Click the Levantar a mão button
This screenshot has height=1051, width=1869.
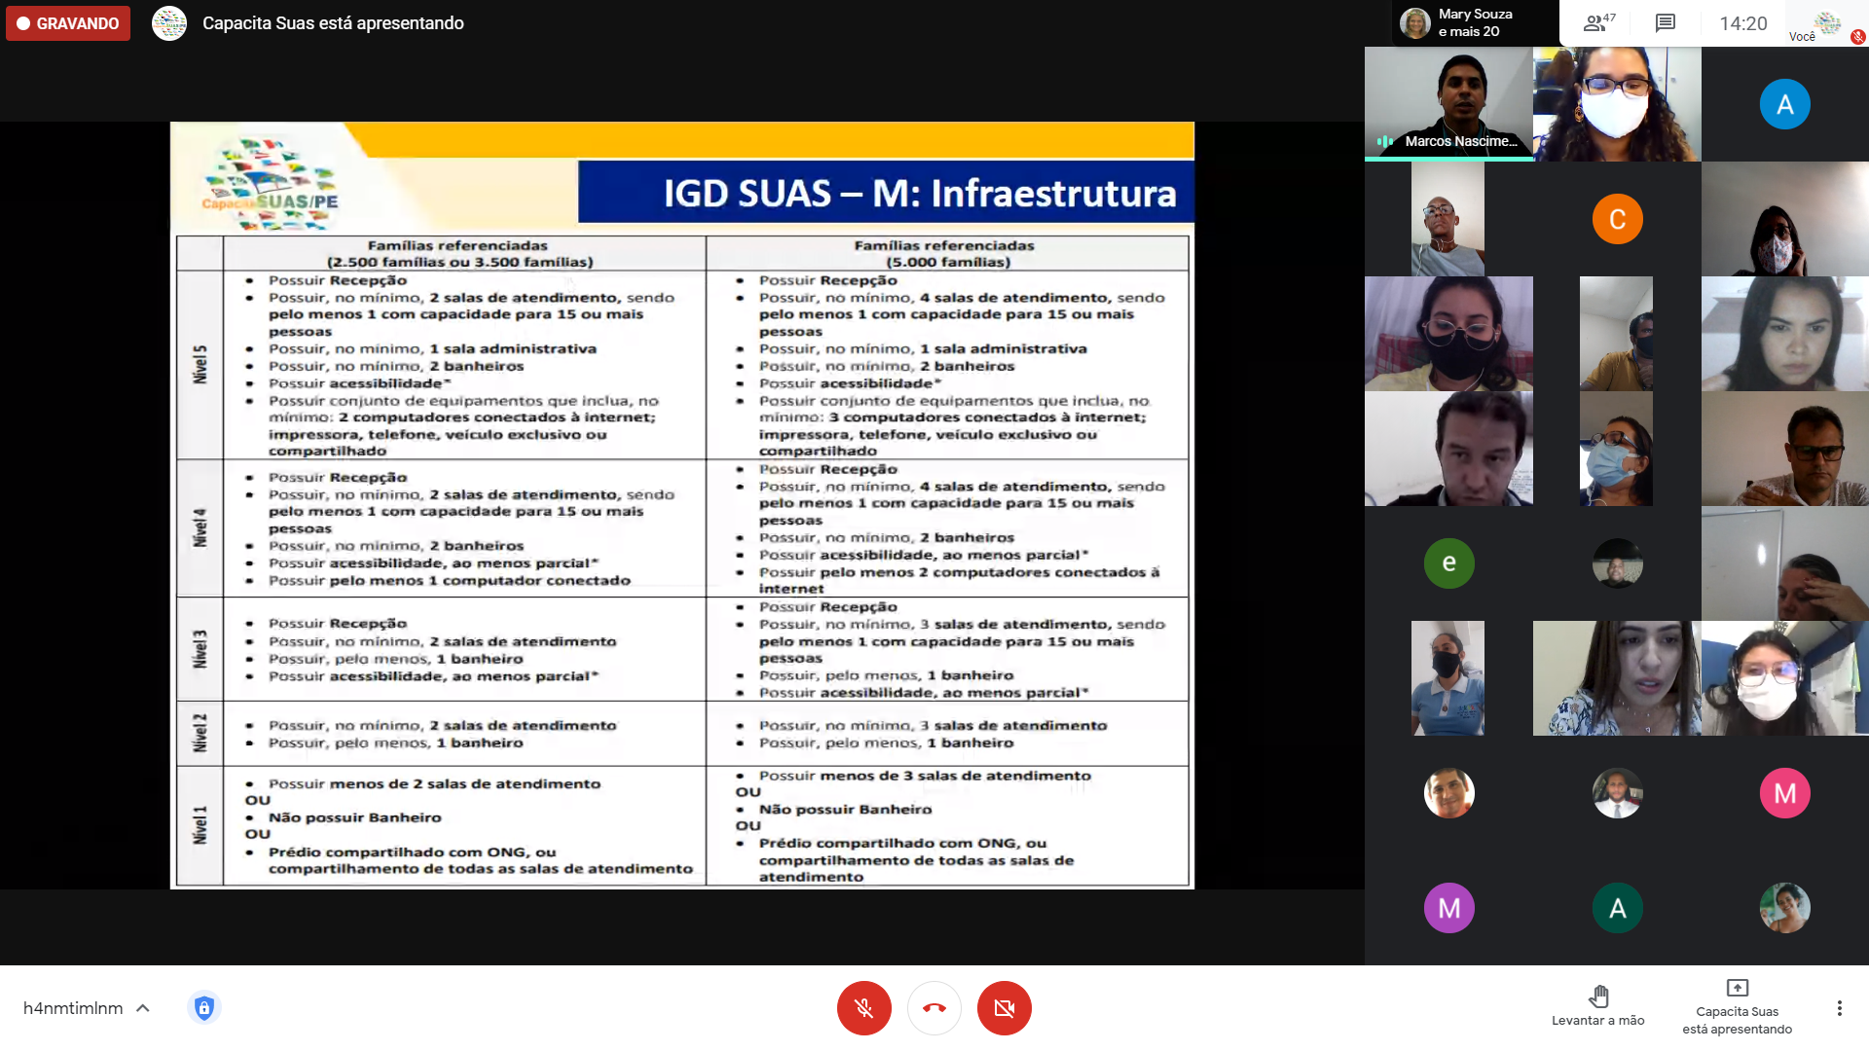1597,1005
